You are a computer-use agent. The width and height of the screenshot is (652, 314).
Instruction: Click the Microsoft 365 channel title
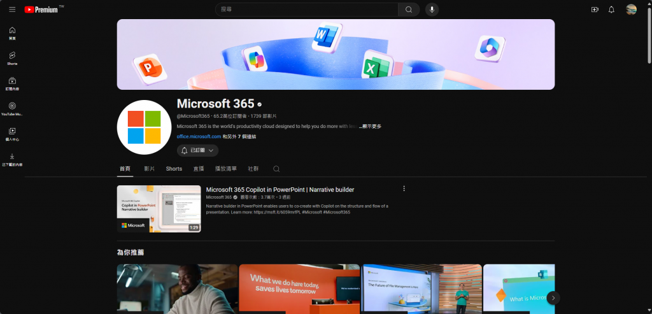[215, 104]
